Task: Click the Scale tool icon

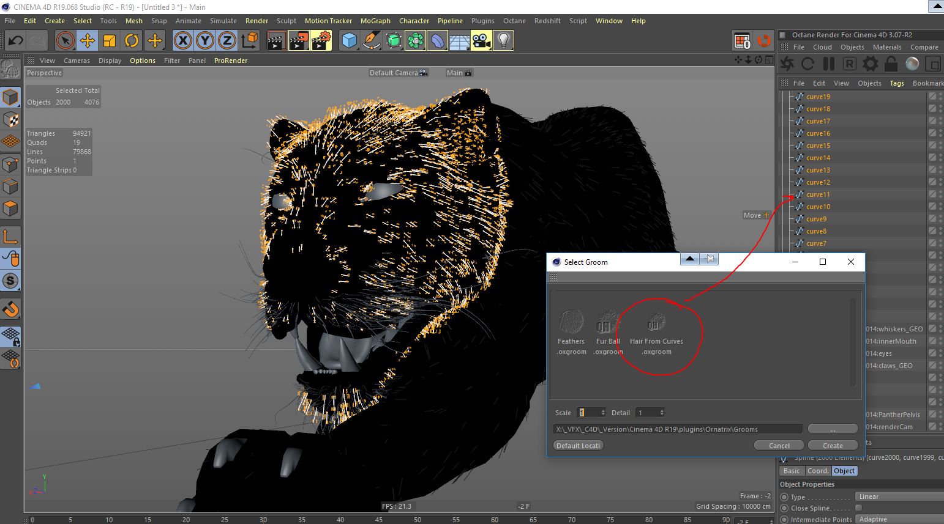Action: tap(110, 41)
